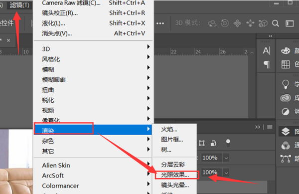
Task: Expand the 模糊画廊 blur gallery submenu
Action: (94, 80)
